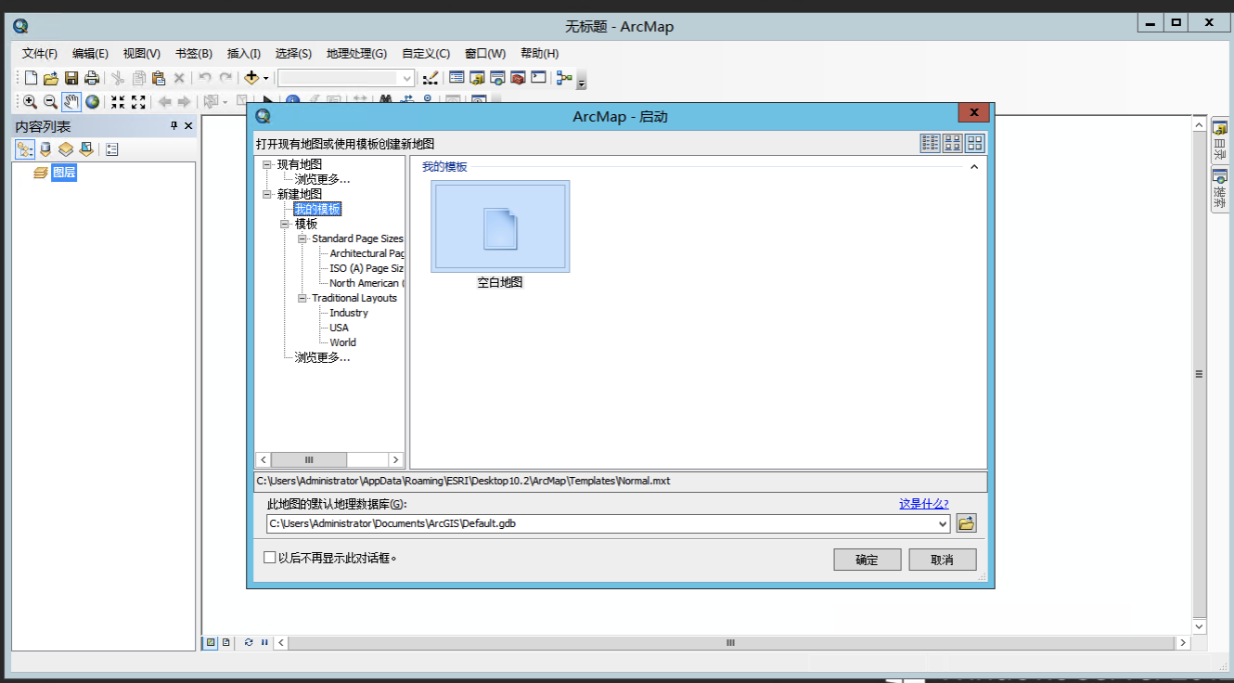The height and width of the screenshot is (683, 1234).
Task: Open the 目录 side tab on right edge
Action: tap(1220, 141)
